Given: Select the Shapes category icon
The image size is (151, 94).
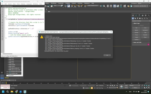Looking at the screenshot, I should (x=135, y=18).
